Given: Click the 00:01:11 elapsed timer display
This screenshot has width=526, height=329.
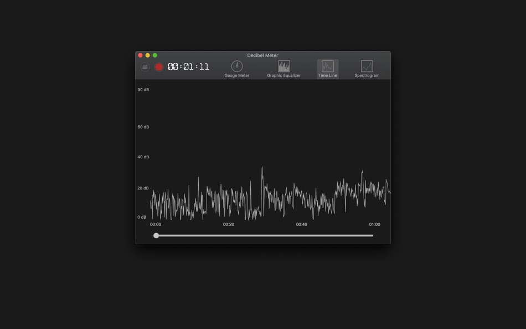Looking at the screenshot, I should [x=188, y=67].
